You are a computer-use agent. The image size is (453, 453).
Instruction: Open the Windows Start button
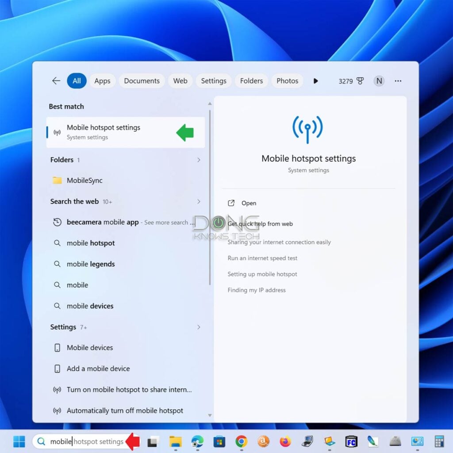coord(19,441)
